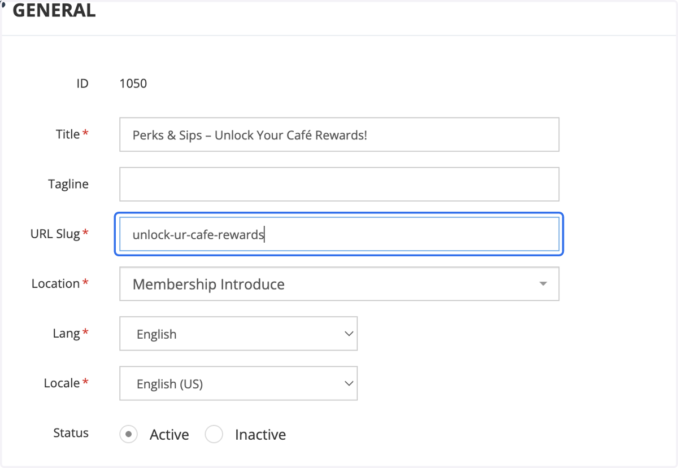Click the Title field label
The width and height of the screenshot is (678, 468).
68,134
